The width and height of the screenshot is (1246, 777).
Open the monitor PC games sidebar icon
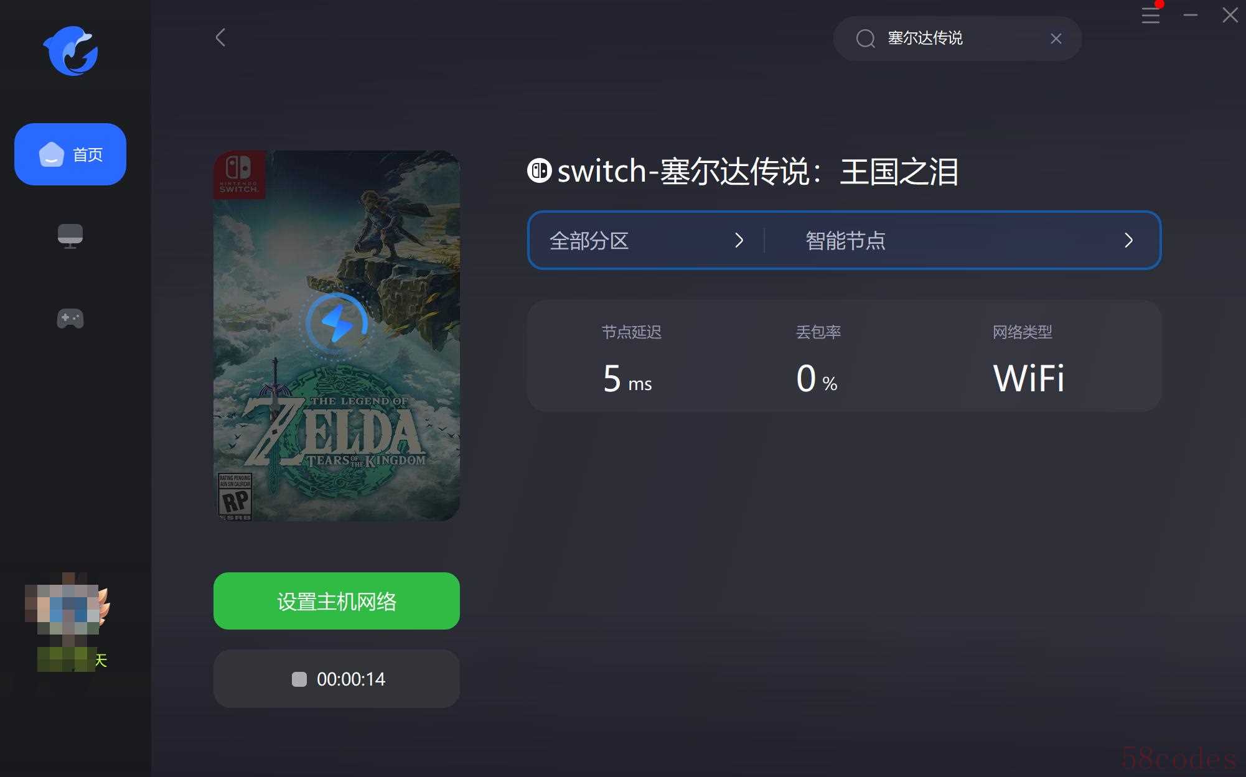pyautogui.click(x=70, y=236)
